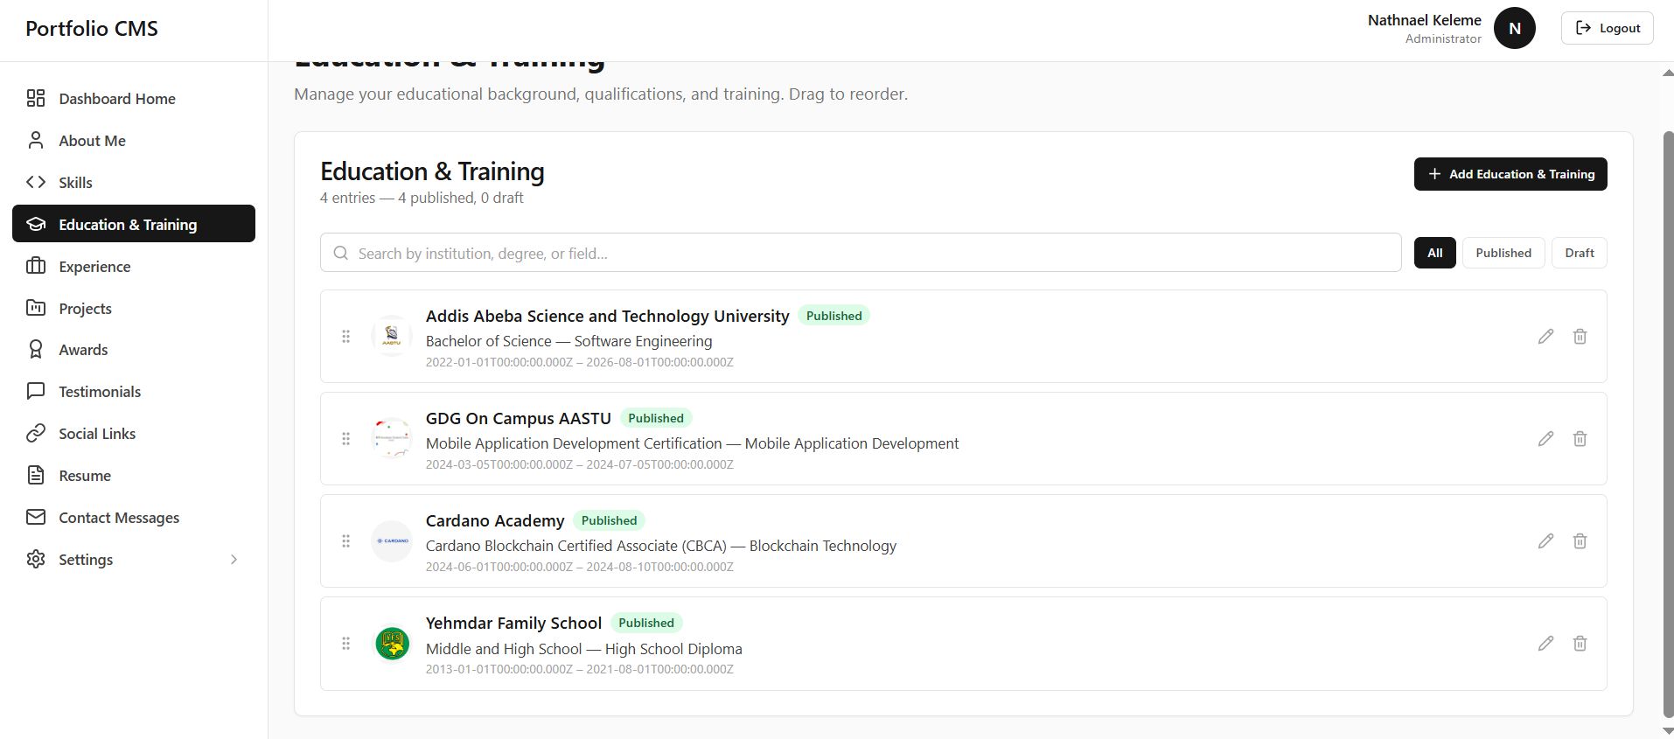The height and width of the screenshot is (739, 1674).
Task: Click the Awards ribbon icon
Action: pos(36,349)
